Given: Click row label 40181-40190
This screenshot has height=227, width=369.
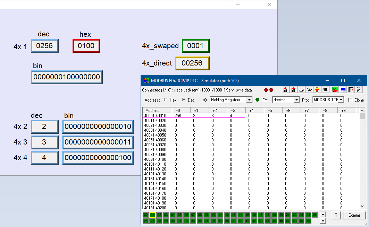Looking at the screenshot, I should 155,203.
